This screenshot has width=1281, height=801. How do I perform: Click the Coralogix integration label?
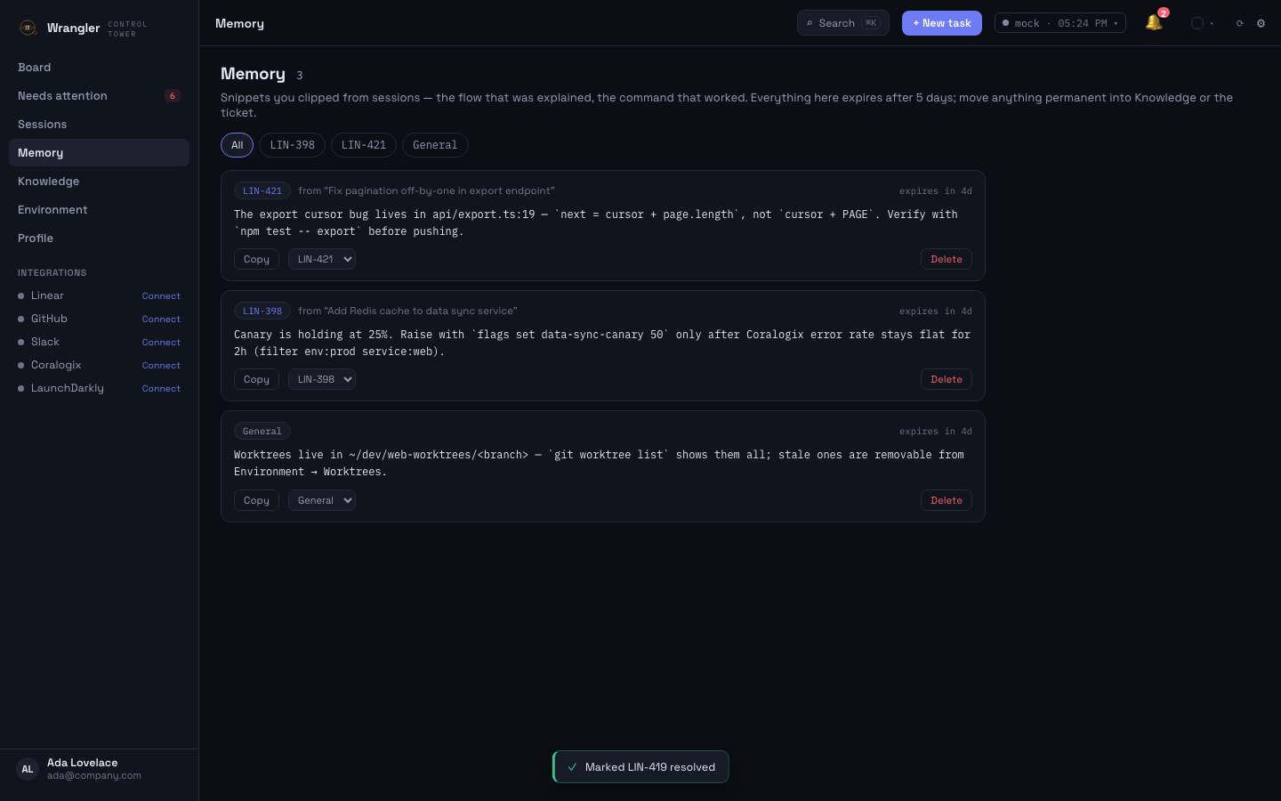[56, 365]
